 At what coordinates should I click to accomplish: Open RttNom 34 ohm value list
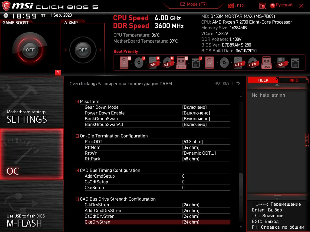(x=191, y=147)
